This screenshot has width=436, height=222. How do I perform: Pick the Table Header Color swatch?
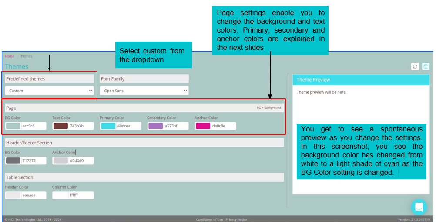coord(13,195)
